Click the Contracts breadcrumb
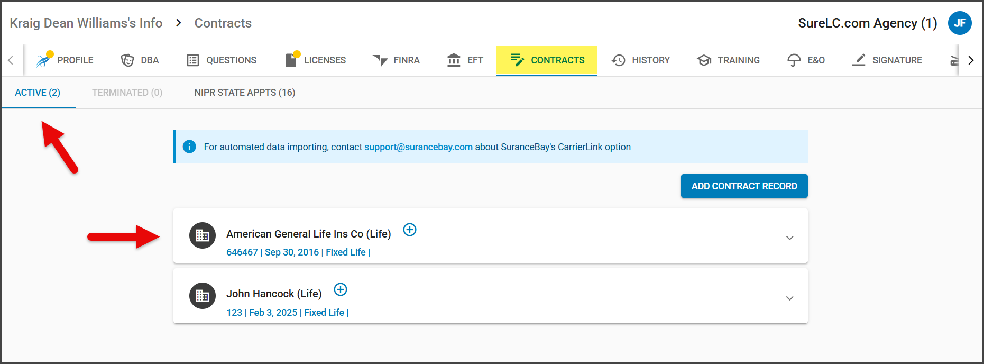The height and width of the screenshot is (364, 984). point(223,23)
